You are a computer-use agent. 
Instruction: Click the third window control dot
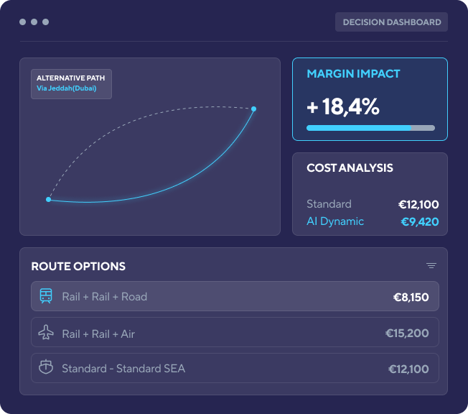46,22
